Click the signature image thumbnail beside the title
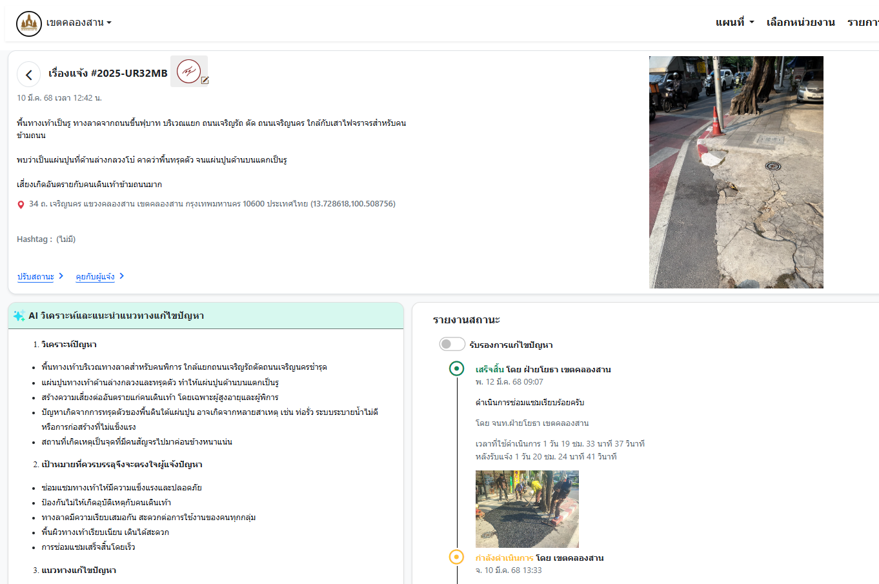The width and height of the screenshot is (879, 584). click(188, 71)
